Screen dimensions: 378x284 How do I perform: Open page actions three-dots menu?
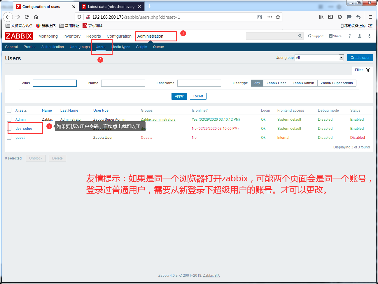270,17
